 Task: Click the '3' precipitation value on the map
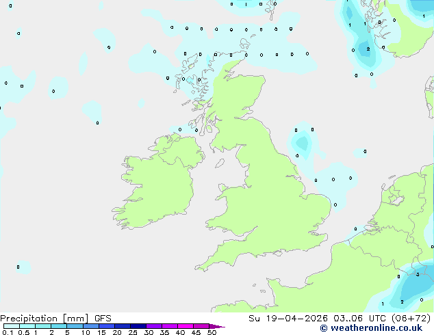418,274
